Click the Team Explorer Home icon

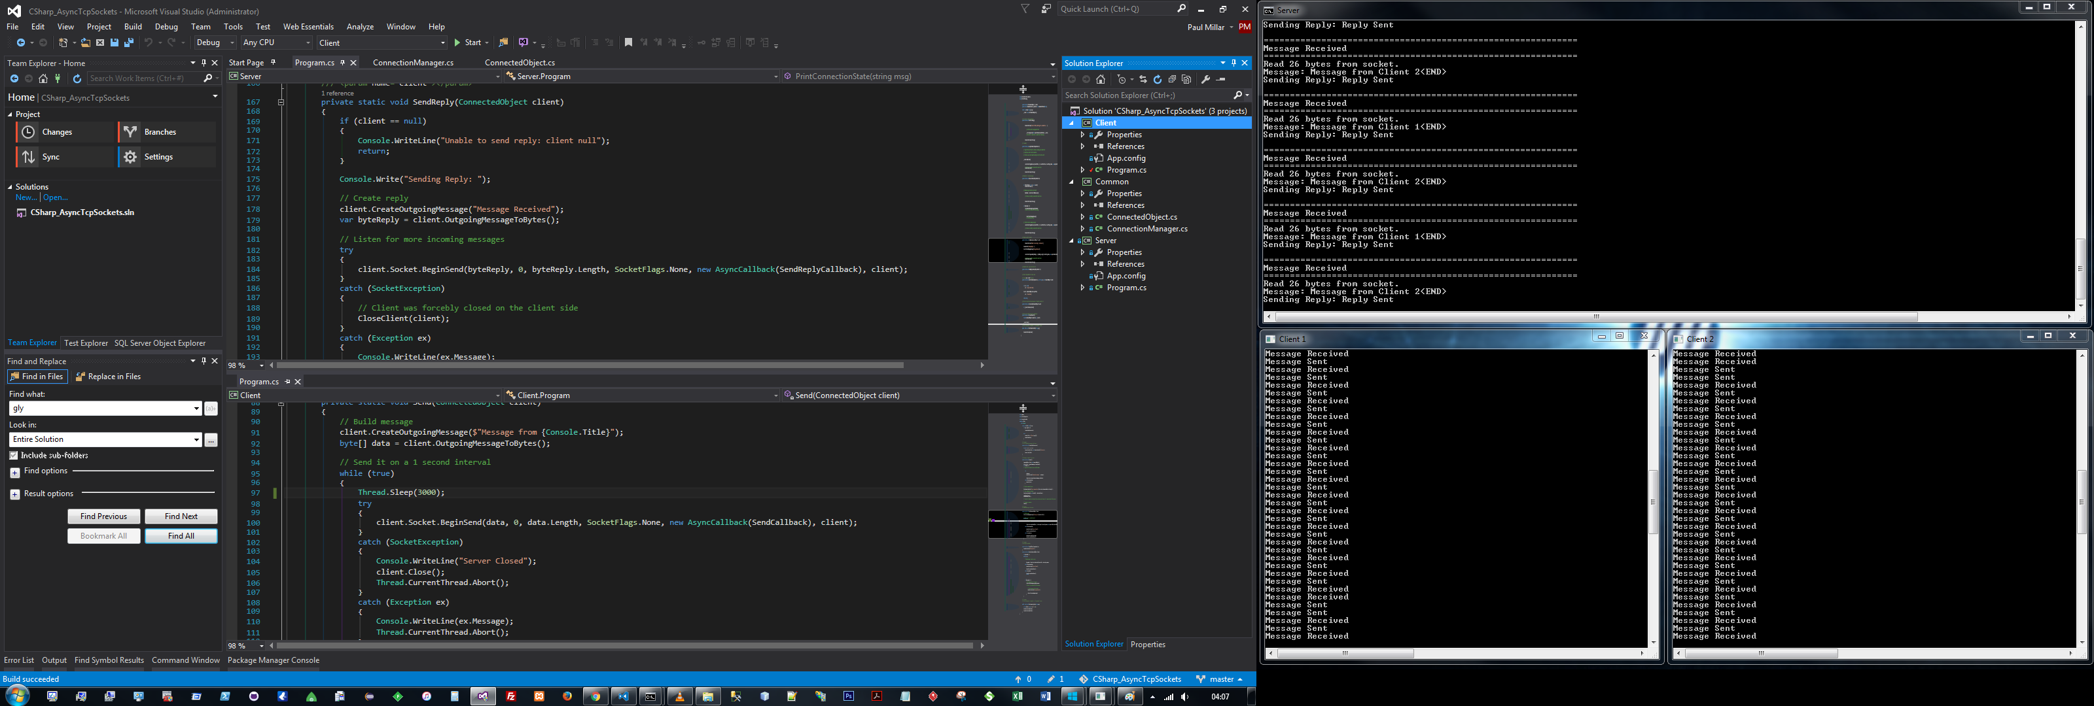tap(43, 79)
